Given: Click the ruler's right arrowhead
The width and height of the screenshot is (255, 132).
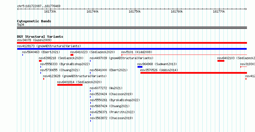Looking at the screenshot, I should coord(246,9).
